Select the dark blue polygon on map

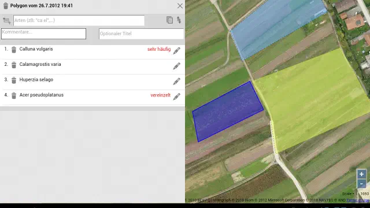[227, 112]
